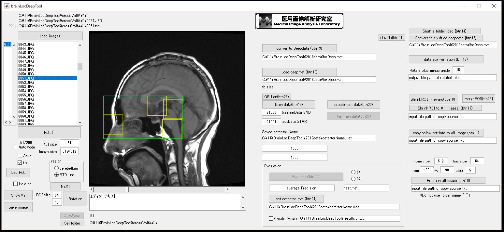Click Convert to shuffled deepdata [btn15]
The image size is (504, 232).
pos(445,38)
